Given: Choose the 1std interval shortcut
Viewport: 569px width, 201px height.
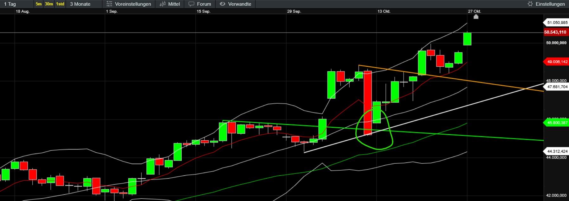Looking at the screenshot, I should pyautogui.click(x=60, y=4).
